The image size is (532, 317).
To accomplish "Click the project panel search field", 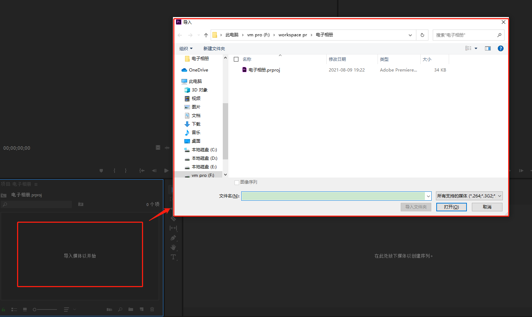I will (x=37, y=204).
